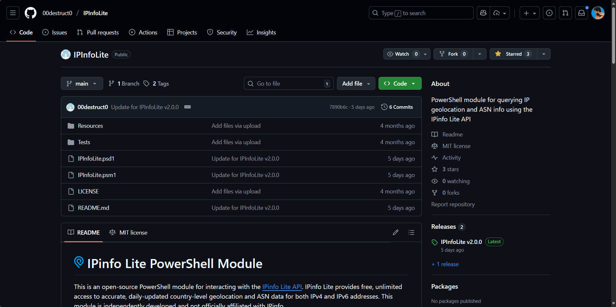Open the IPinfo Lite API link
Viewport: 616px width, 307px height.
coord(282,287)
